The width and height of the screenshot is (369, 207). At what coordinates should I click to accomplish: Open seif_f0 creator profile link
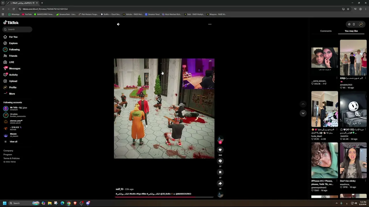119,189
